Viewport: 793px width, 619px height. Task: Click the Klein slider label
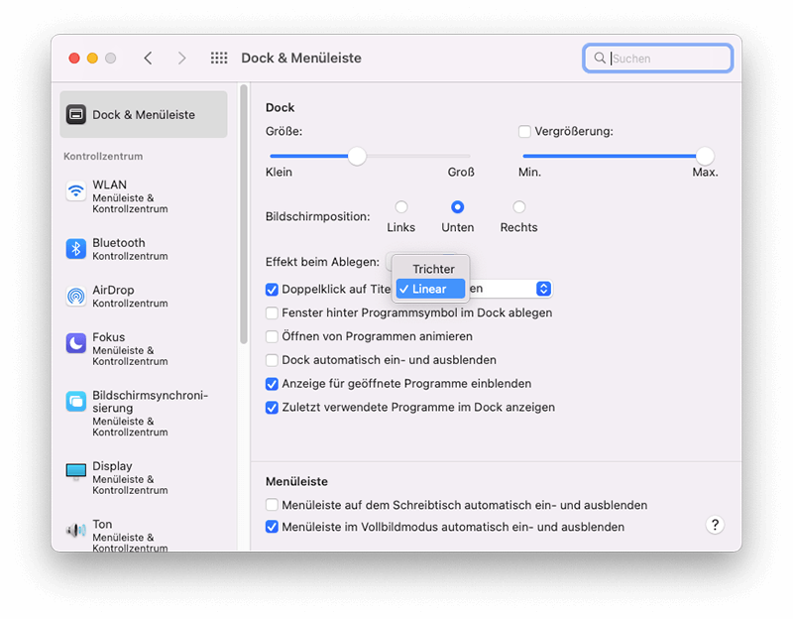click(x=279, y=172)
